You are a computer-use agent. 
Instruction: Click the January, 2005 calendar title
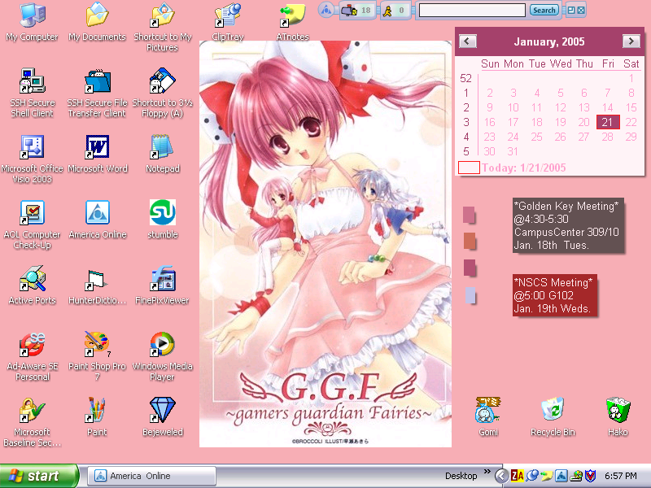pos(549,41)
